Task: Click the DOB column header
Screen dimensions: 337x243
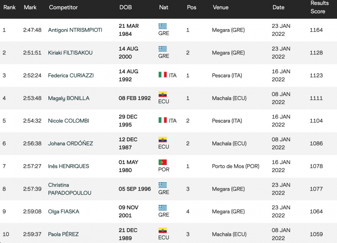Action: [x=126, y=7]
